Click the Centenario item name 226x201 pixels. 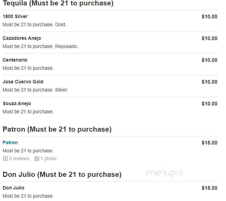15,60
